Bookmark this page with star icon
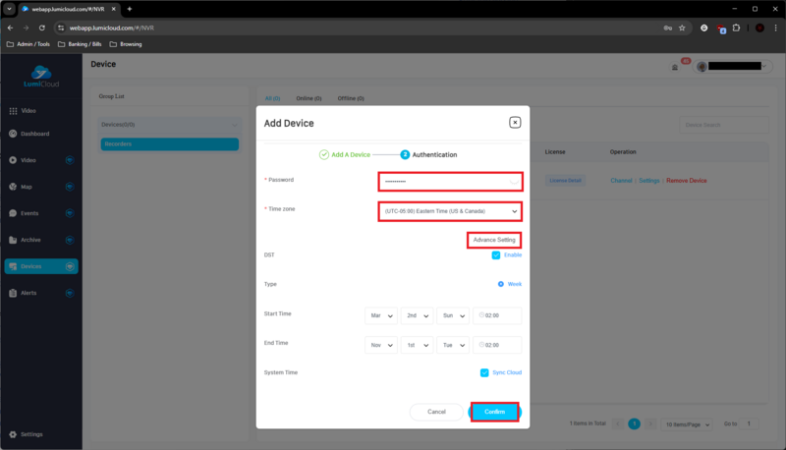The width and height of the screenshot is (786, 450). (x=682, y=28)
